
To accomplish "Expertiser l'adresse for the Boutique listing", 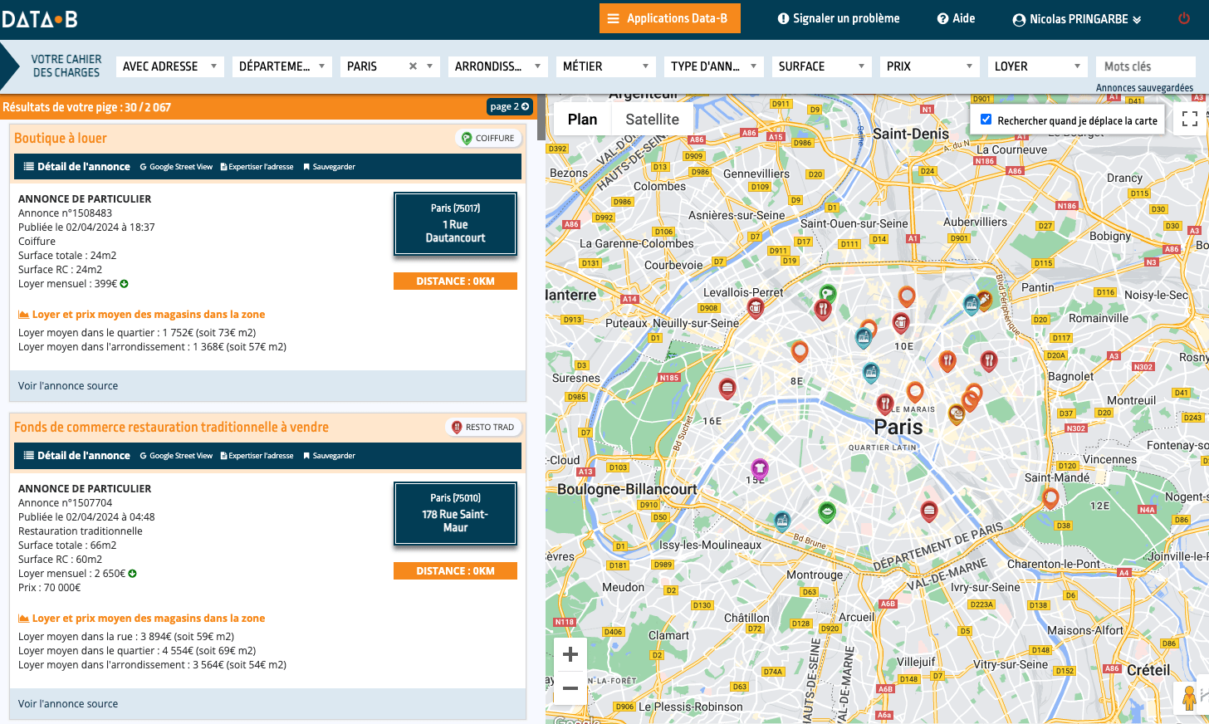I will 257,167.
